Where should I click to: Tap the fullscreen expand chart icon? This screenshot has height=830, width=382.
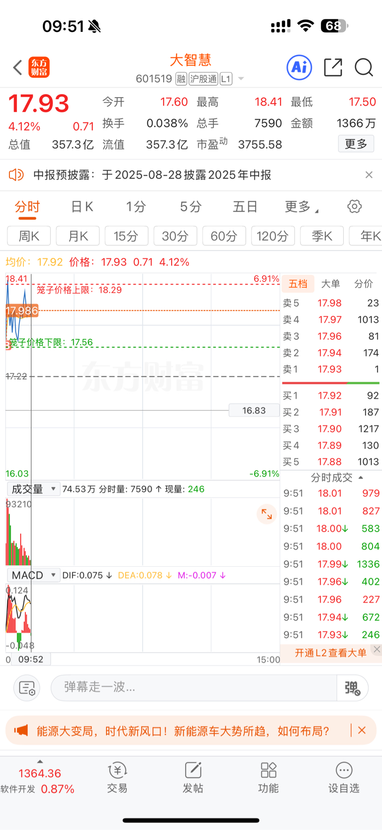[x=267, y=514]
